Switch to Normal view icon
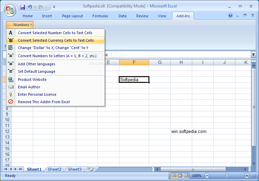This screenshot has height=181, width=259. click(174, 176)
